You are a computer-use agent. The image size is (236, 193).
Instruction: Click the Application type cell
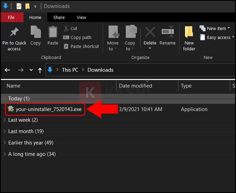point(194,109)
